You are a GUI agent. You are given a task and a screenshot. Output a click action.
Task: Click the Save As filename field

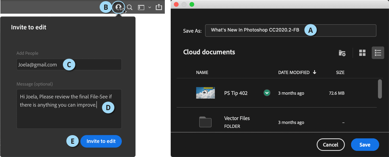tap(291, 30)
